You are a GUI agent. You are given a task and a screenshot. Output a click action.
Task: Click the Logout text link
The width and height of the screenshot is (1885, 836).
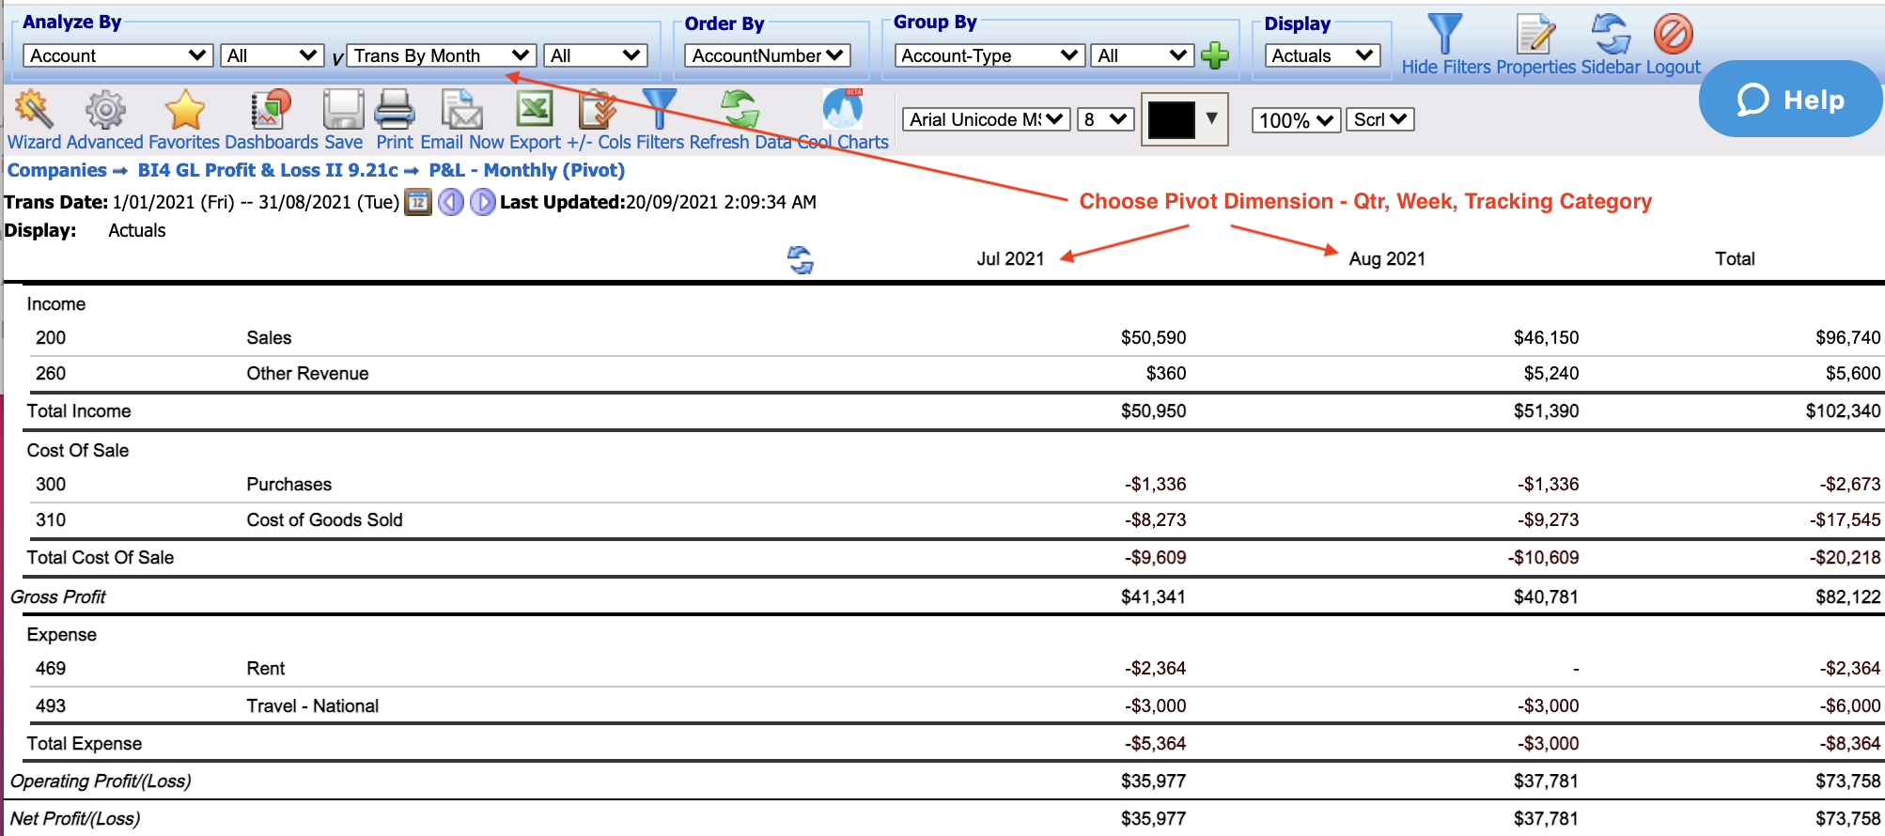(x=1674, y=67)
